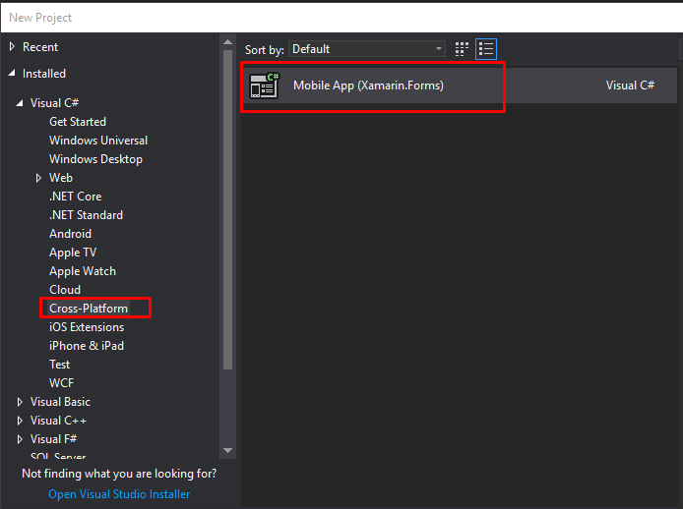The height and width of the screenshot is (509, 683).
Task: Select Android category
Action: [x=70, y=234]
